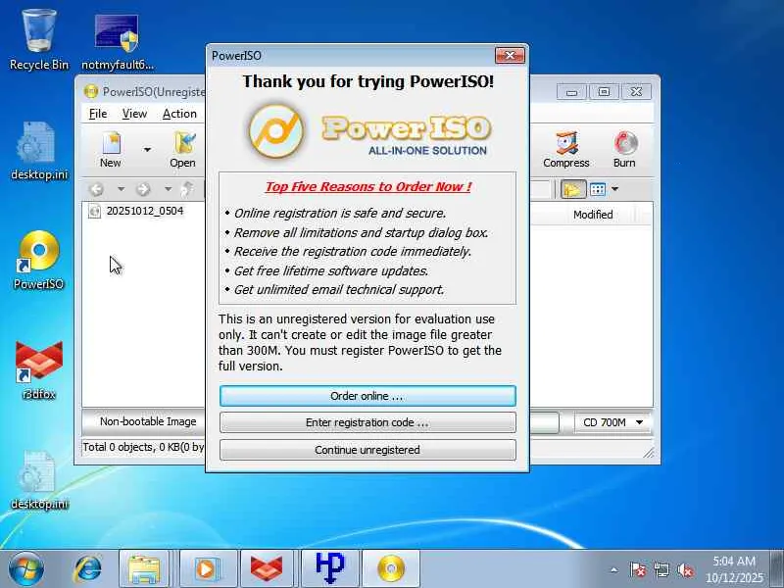
Task: Click PowerISO disc icon in taskbar
Action: pyautogui.click(x=391, y=569)
